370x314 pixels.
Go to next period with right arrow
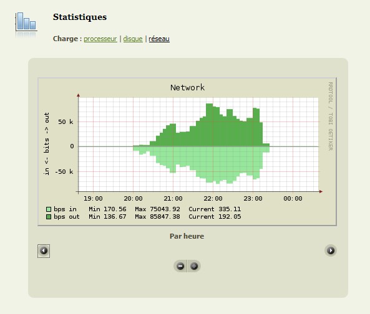click(331, 250)
